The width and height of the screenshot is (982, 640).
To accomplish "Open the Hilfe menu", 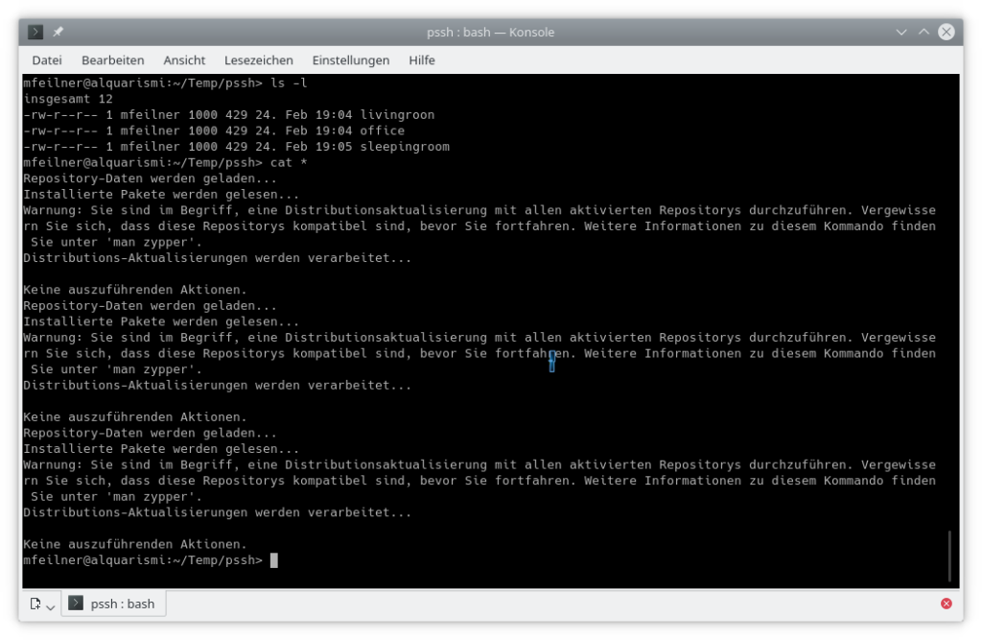I will click(x=422, y=60).
